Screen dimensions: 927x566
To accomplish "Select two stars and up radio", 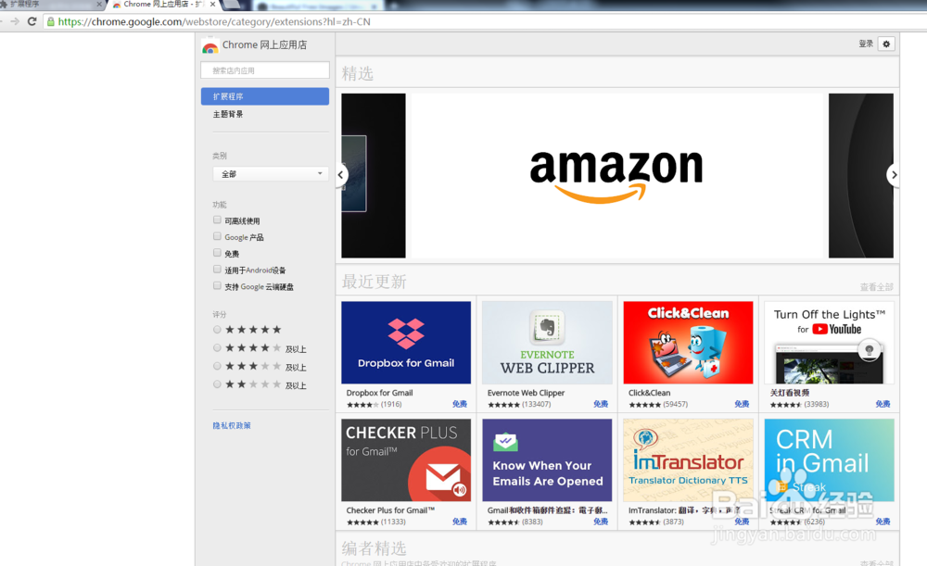I will [x=217, y=384].
